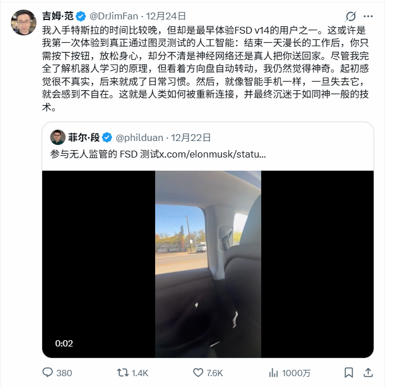397x387 pixels.
Task: Click the 吉姆·范 display name
Action: pyautogui.click(x=58, y=16)
